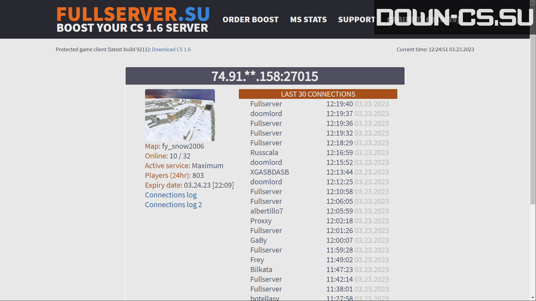Screen dimensions: 536x301
Task: Click the Fullserver entry at 12:19:36
Action: point(266,123)
